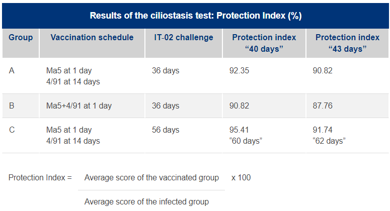Click the '56 days' challenge cell
Image resolution: width=390 pixels, height=211 pixels.
(166, 130)
